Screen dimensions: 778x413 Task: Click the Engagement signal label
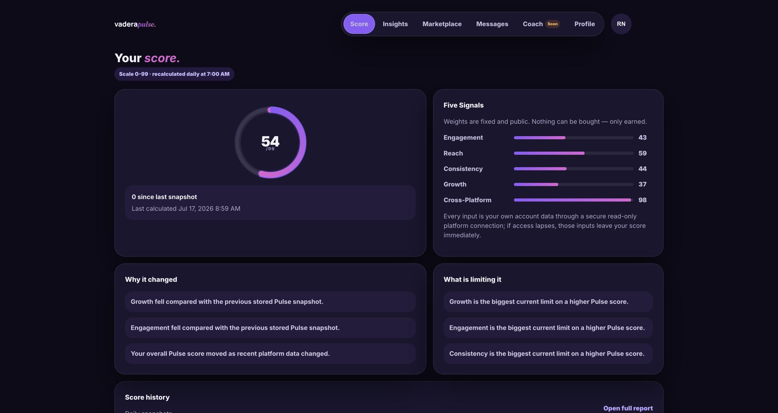[463, 138]
